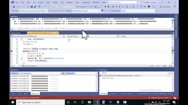Image resolution: width=188 pixels, height=105 pixels.
Task: Click the Step Into icon
Action: (x=116, y=7)
